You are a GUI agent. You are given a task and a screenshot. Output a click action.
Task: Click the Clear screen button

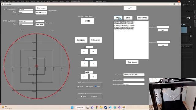click(x=132, y=62)
